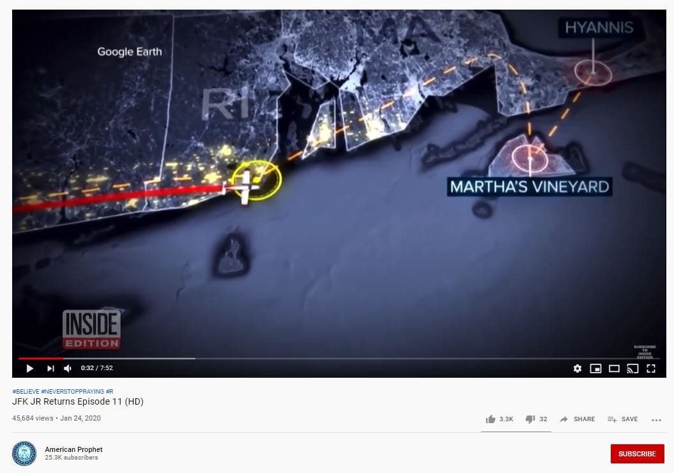This screenshot has height=473, width=674.
Task: Open the American Prophet channel name link
Action: [73, 449]
